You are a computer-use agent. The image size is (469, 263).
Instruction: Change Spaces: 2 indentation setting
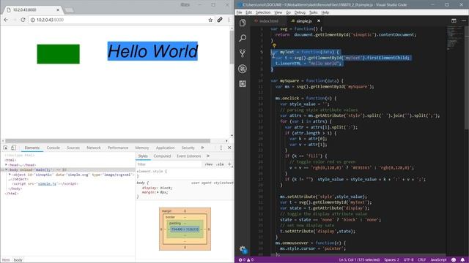point(391,260)
